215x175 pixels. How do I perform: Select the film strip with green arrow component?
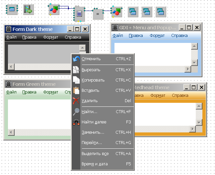[29, 10]
